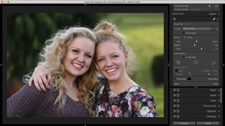This screenshot has height=126, width=225.
Task: Expand the Tone Curve panel
Action: (x=219, y=106)
